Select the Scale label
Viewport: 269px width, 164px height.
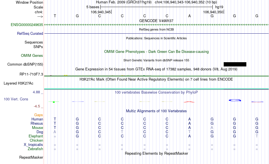pyautogui.click(x=38, y=7)
